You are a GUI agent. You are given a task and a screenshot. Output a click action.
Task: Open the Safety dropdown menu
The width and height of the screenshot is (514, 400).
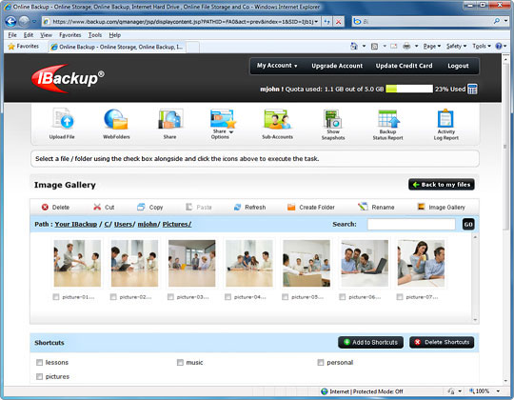(x=456, y=47)
